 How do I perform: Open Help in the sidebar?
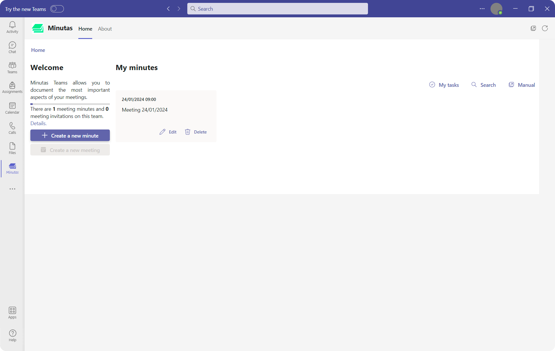pos(12,336)
